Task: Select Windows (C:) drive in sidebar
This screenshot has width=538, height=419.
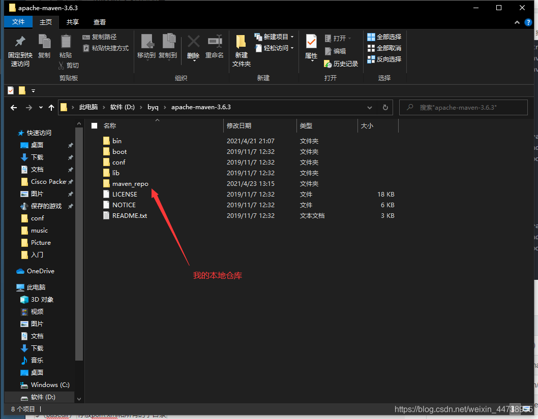Action: [45, 385]
